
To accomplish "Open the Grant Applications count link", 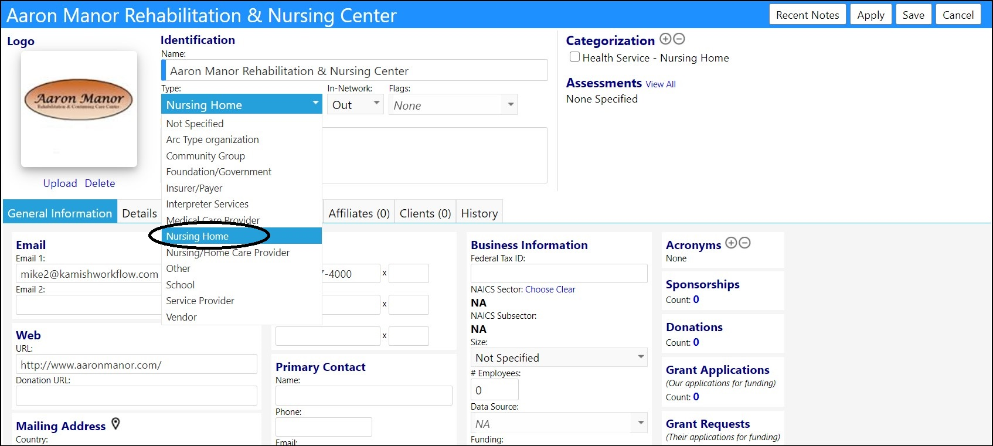I will tap(696, 397).
